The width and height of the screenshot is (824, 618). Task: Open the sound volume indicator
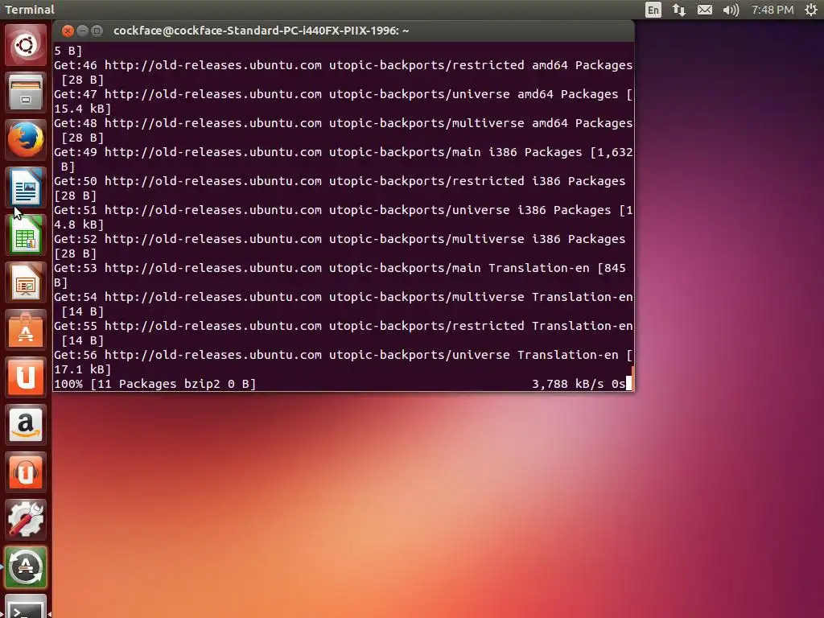coord(731,10)
